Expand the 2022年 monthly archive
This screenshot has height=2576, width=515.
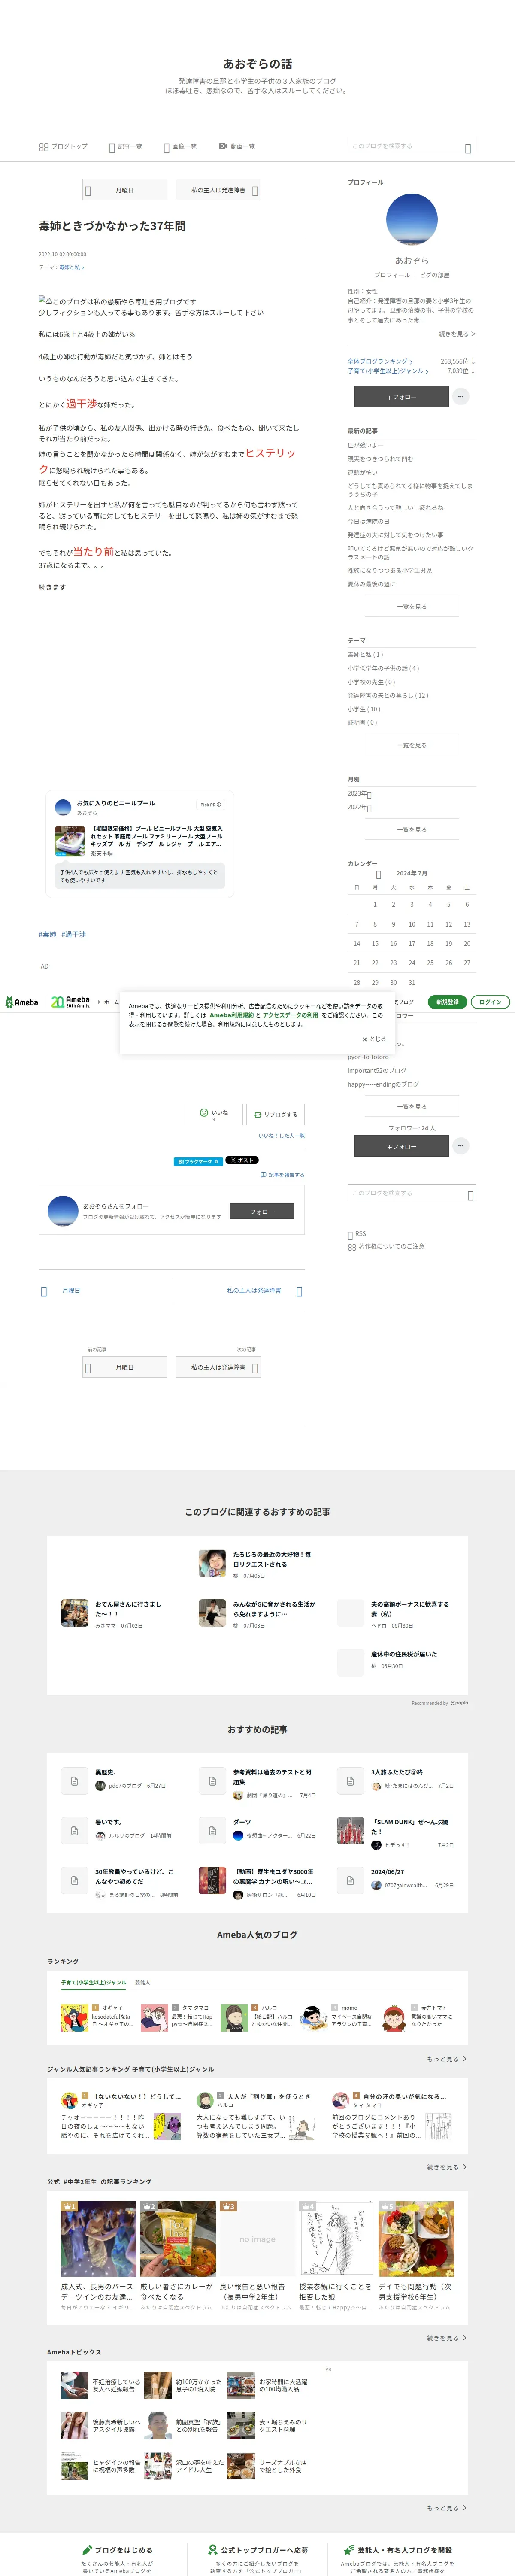(x=360, y=807)
